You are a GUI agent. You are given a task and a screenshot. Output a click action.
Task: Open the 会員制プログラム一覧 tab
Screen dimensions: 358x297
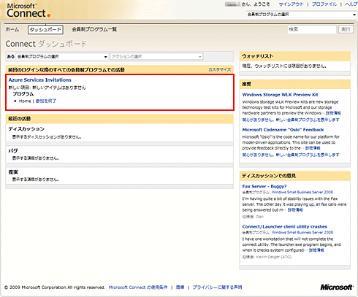click(94, 29)
